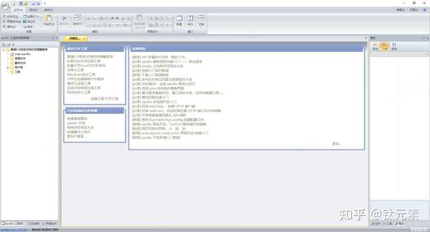Click the switch design view ribbon button
This screenshot has width=430, height=232.
(140, 21)
